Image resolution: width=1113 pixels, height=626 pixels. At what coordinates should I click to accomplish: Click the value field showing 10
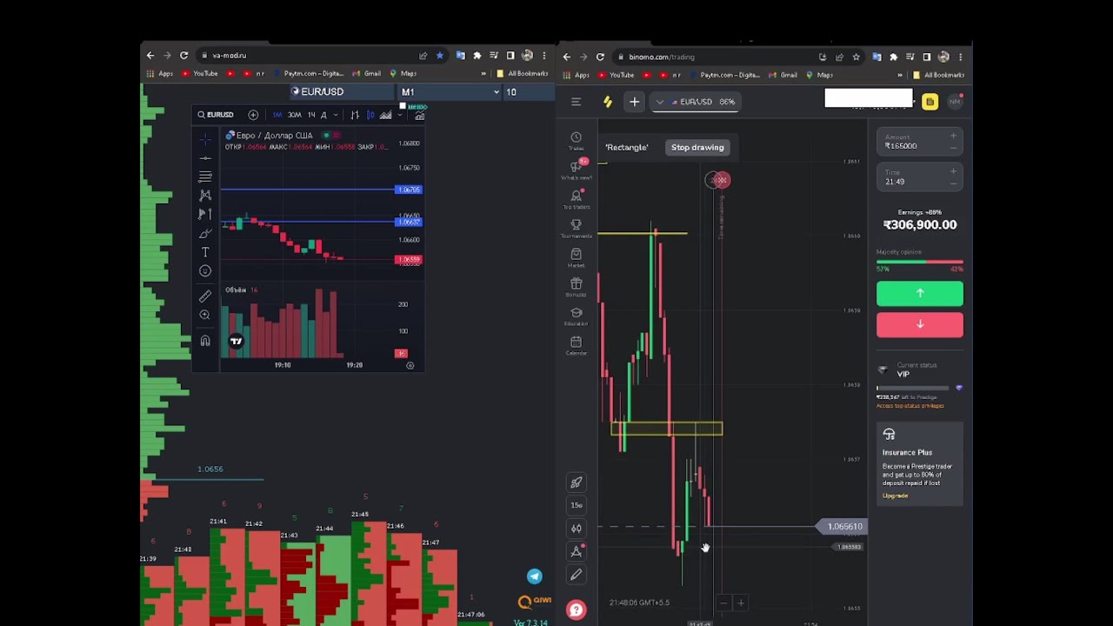point(529,92)
